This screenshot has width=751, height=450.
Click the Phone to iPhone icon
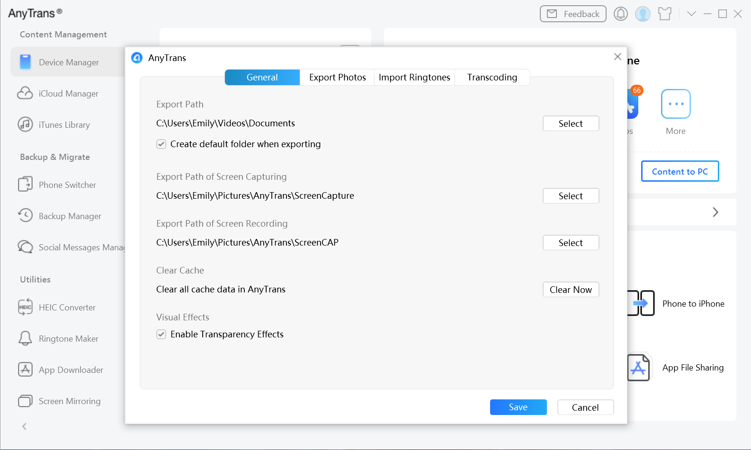pyautogui.click(x=641, y=303)
